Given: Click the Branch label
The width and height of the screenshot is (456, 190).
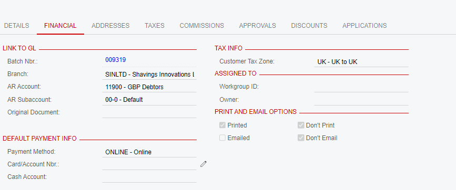Looking at the screenshot, I should pos(18,74).
